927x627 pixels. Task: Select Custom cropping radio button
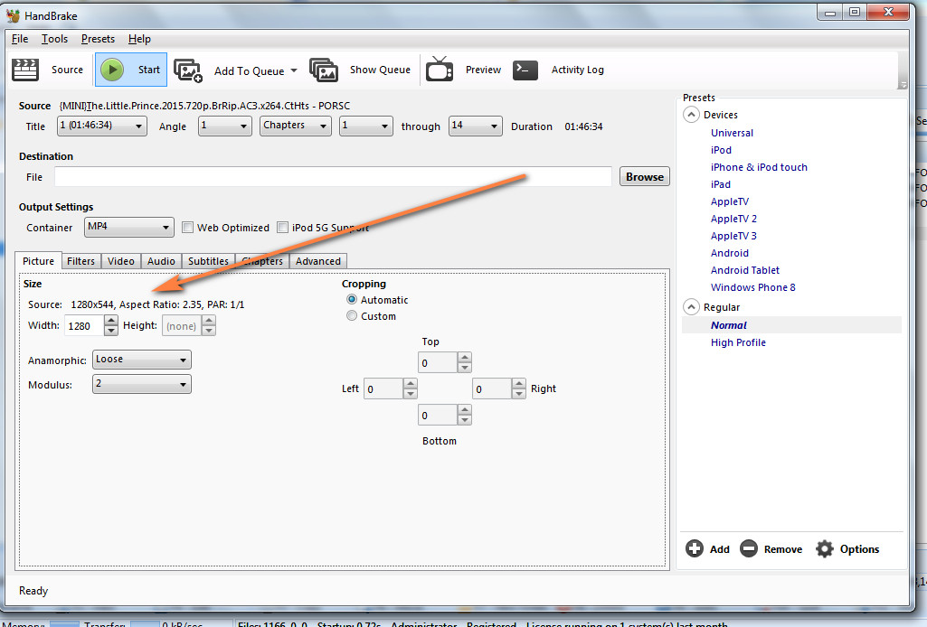click(x=352, y=316)
